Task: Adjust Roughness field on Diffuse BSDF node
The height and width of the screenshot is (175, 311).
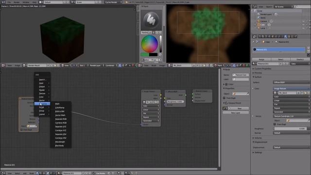Action: point(175,102)
